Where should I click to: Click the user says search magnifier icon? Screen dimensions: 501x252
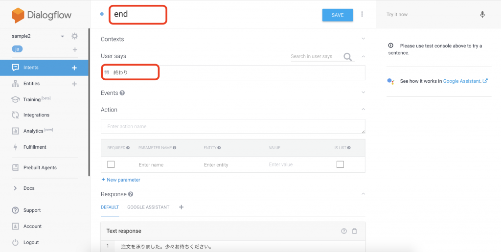pos(348,57)
